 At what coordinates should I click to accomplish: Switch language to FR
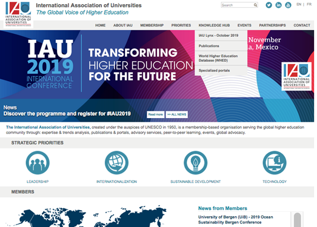click(309, 4)
